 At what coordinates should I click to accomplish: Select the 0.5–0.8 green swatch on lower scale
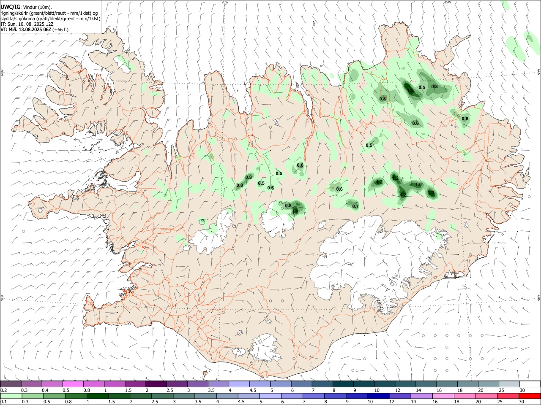pyautogui.click(x=55, y=396)
